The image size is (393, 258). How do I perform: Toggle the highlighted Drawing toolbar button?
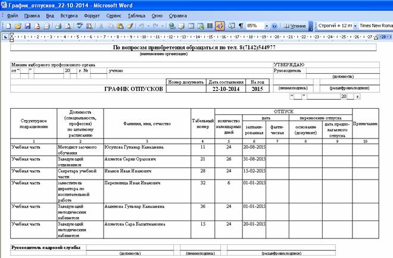(x=220, y=26)
